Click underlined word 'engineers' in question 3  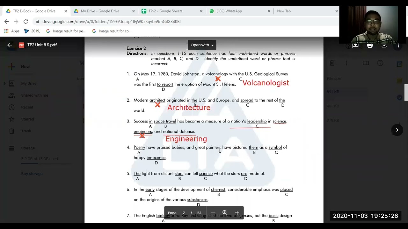(x=143, y=131)
